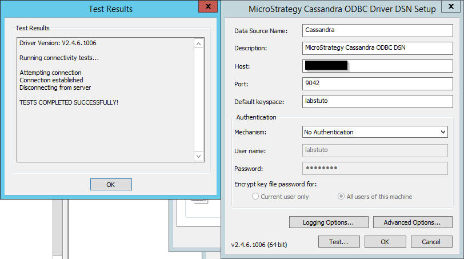
Task: Open Advanced Options dialog
Action: click(x=413, y=222)
